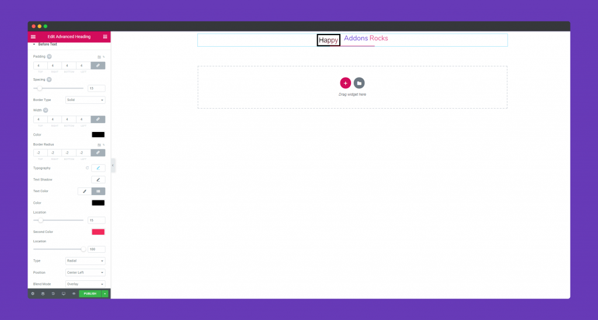Open the gradient Type dropdown showing Radial

pyautogui.click(x=85, y=261)
